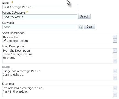Click the 'Steward:' label
Viewport: 119px width, 99px height.
click(x=8, y=23)
